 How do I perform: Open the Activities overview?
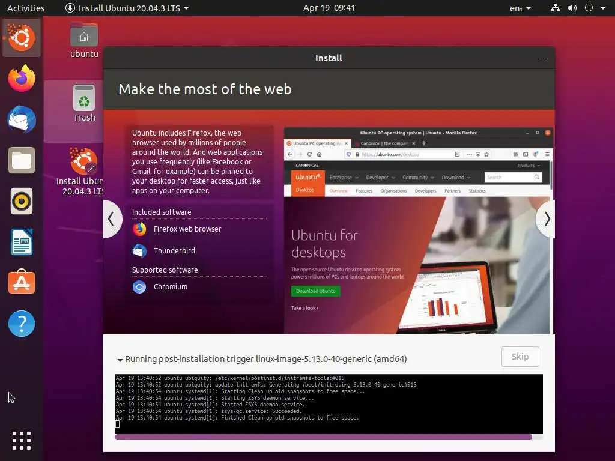tap(26, 8)
